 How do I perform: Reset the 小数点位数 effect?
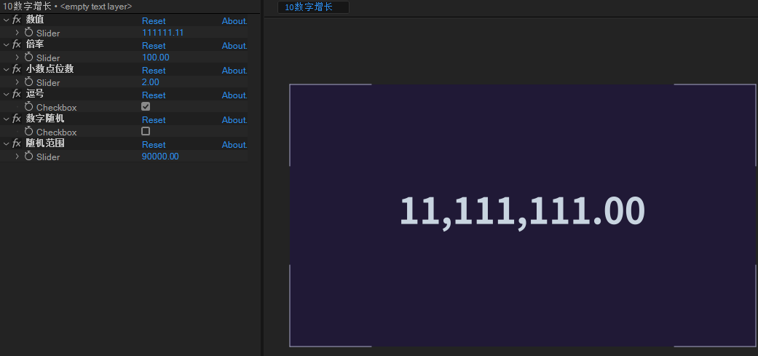(154, 70)
